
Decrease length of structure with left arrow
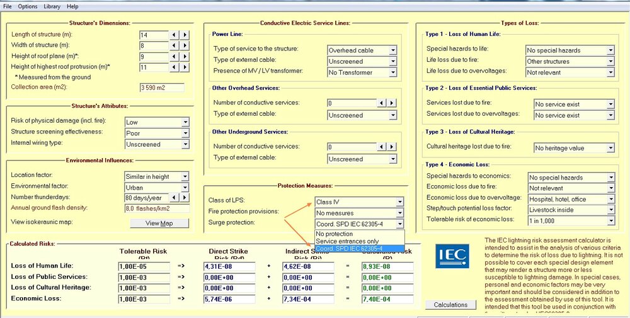174,35
